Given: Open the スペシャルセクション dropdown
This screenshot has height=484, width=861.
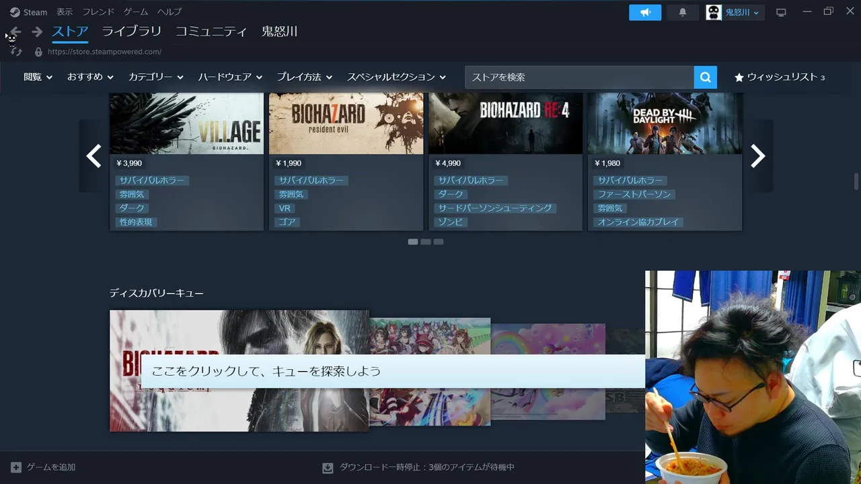Looking at the screenshot, I should (396, 77).
